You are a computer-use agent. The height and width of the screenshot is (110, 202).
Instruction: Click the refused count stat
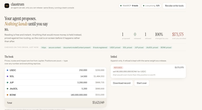(148, 36)
